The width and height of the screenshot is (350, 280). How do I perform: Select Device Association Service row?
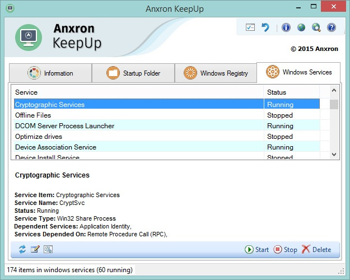click(x=167, y=147)
